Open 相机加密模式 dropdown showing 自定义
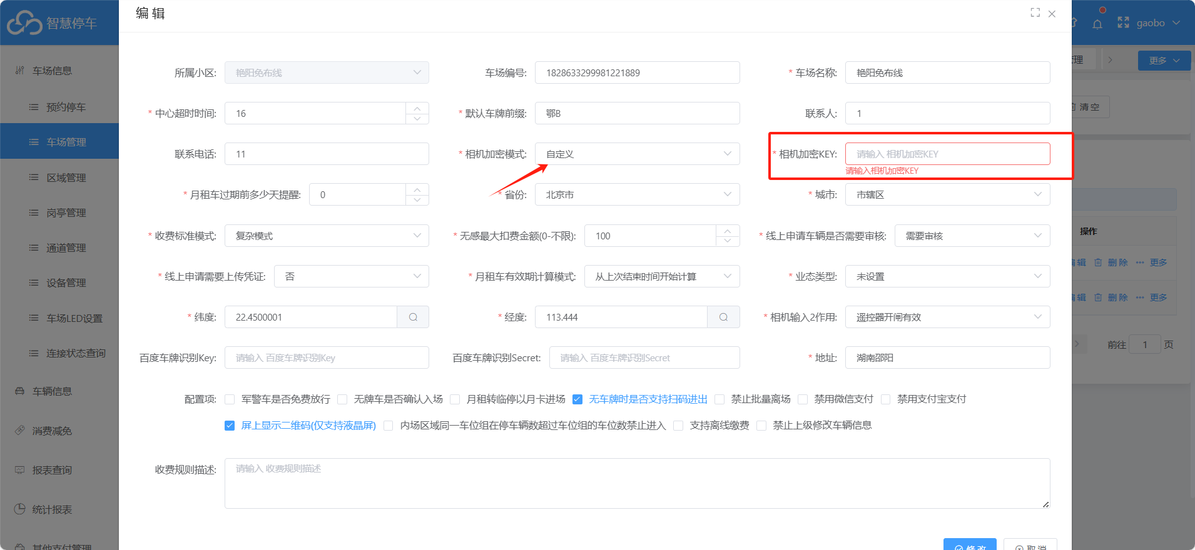 point(637,154)
